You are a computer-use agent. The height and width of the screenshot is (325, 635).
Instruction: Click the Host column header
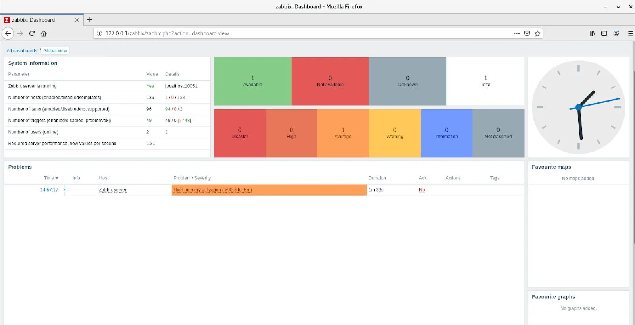click(x=104, y=178)
